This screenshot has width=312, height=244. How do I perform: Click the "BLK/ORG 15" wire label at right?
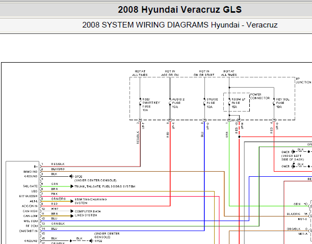[297, 214]
